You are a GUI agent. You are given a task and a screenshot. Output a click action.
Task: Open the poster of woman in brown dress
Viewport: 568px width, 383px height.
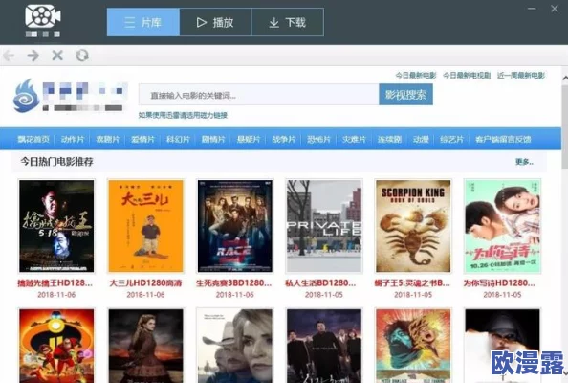tap(145, 346)
